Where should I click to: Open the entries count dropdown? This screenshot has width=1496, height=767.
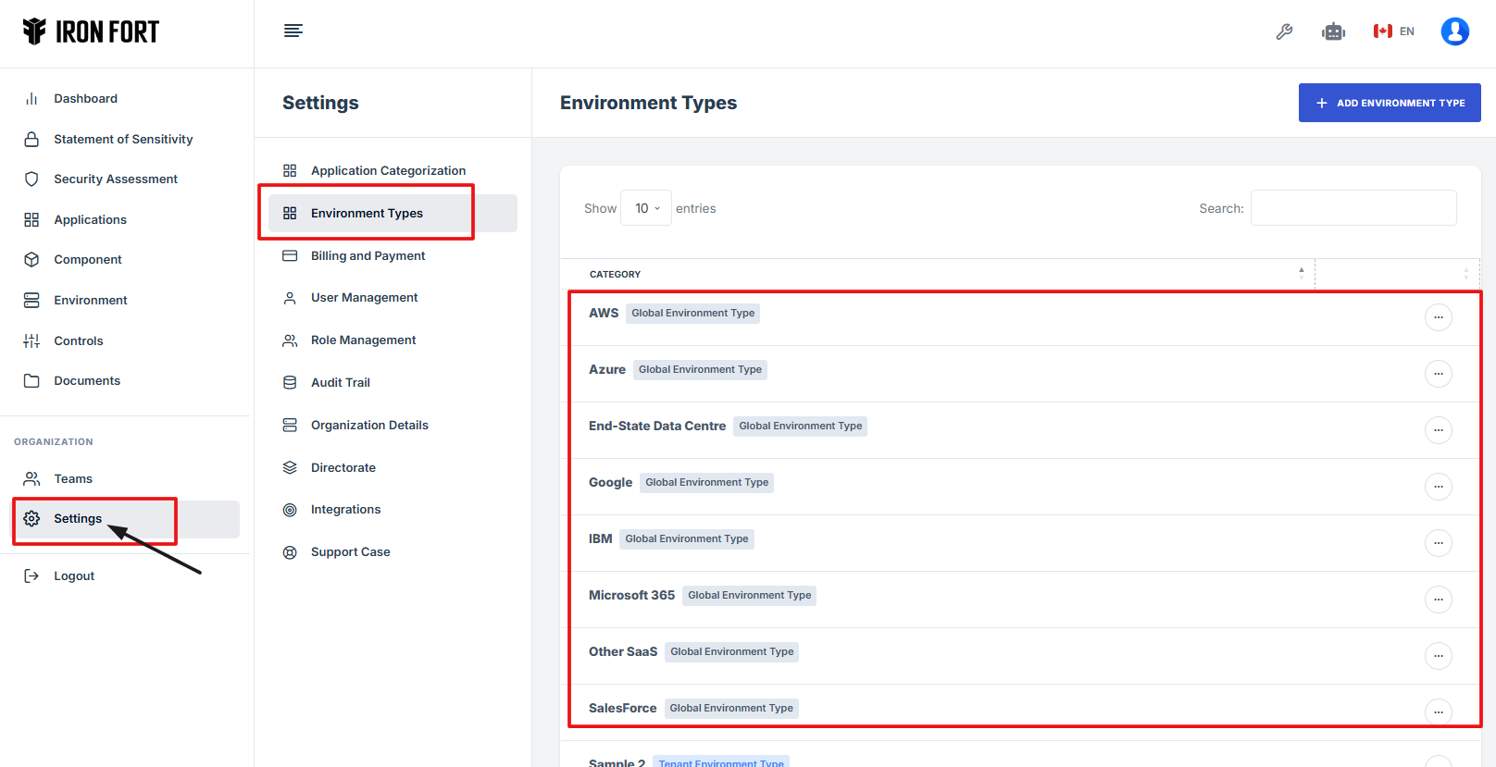pyautogui.click(x=646, y=208)
